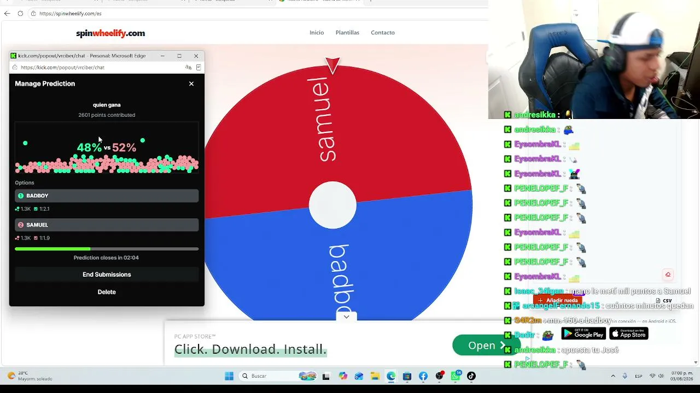This screenshot has width=700, height=393.
Task: Reload the spinwheelify page
Action: [20, 13]
